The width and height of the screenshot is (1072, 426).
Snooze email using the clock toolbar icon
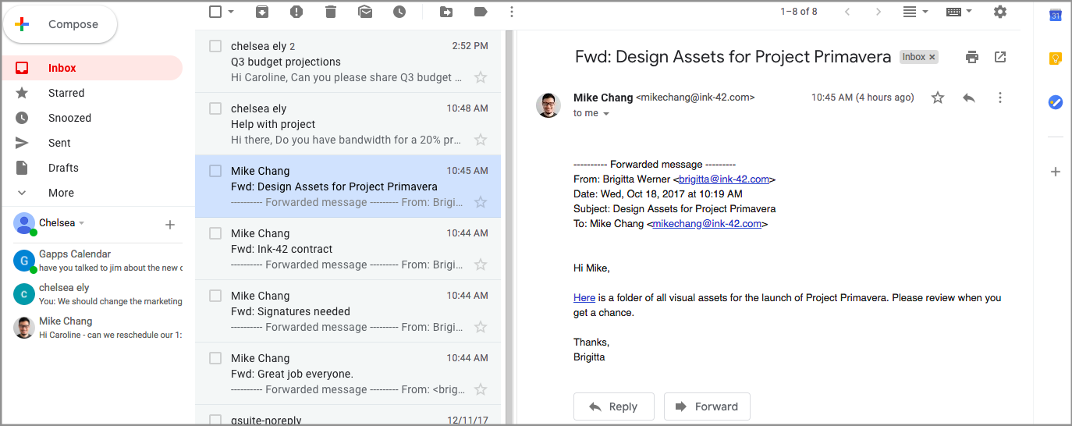(399, 12)
